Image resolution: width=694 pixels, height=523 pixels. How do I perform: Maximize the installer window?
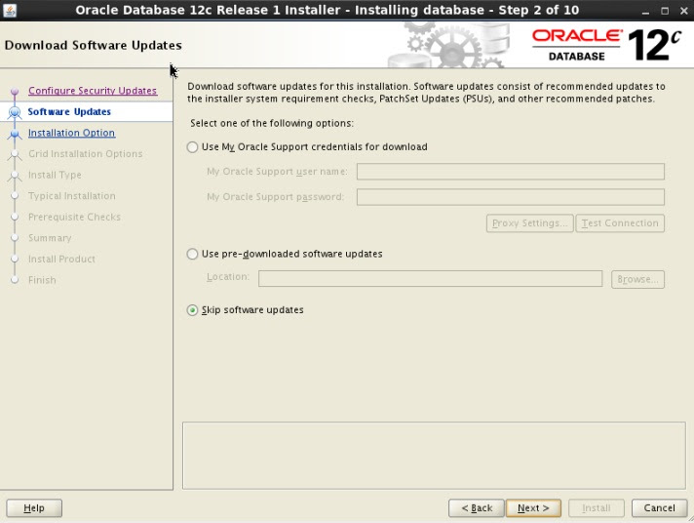tap(665, 11)
